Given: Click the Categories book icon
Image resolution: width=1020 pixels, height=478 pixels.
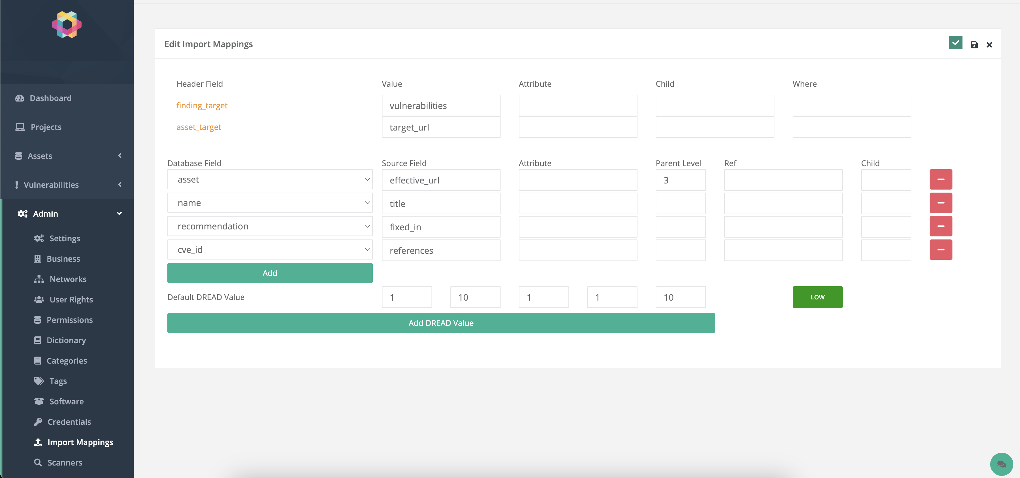Looking at the screenshot, I should click(x=38, y=360).
